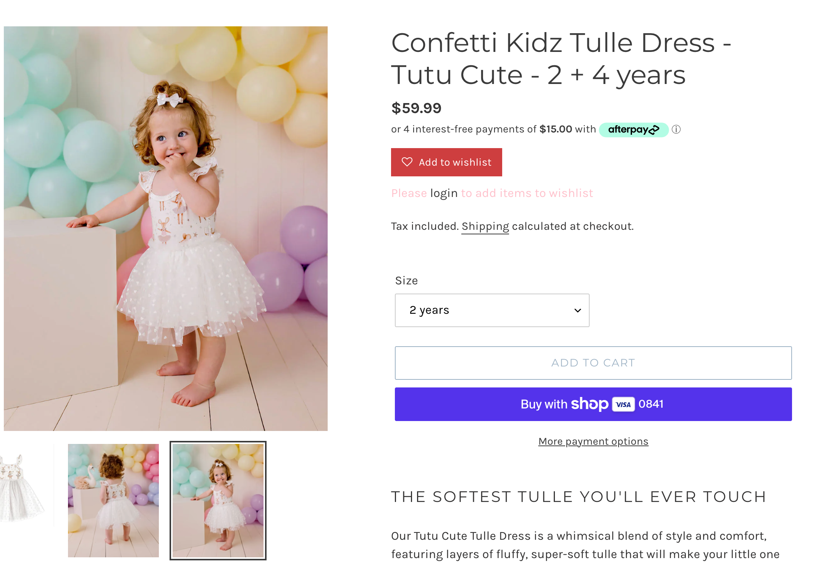View the back-view thumbnail with swan
The height and width of the screenshot is (568, 818).
coord(113,500)
